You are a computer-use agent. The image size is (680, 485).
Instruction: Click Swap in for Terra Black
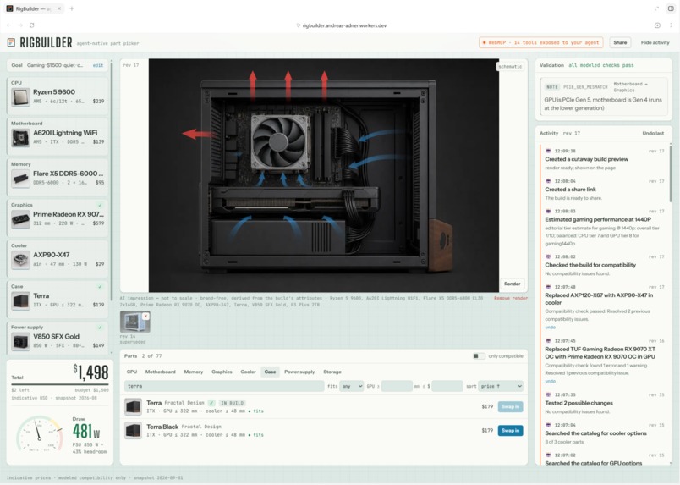click(511, 430)
